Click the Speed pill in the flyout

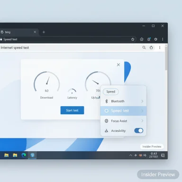[x=111, y=91]
